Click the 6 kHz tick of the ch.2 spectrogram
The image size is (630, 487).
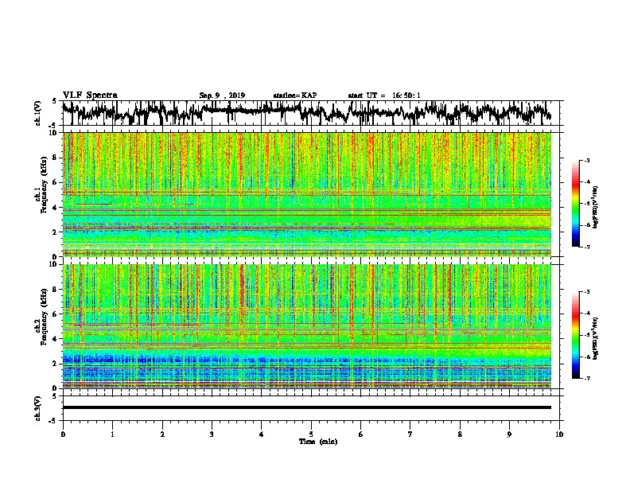point(55,314)
